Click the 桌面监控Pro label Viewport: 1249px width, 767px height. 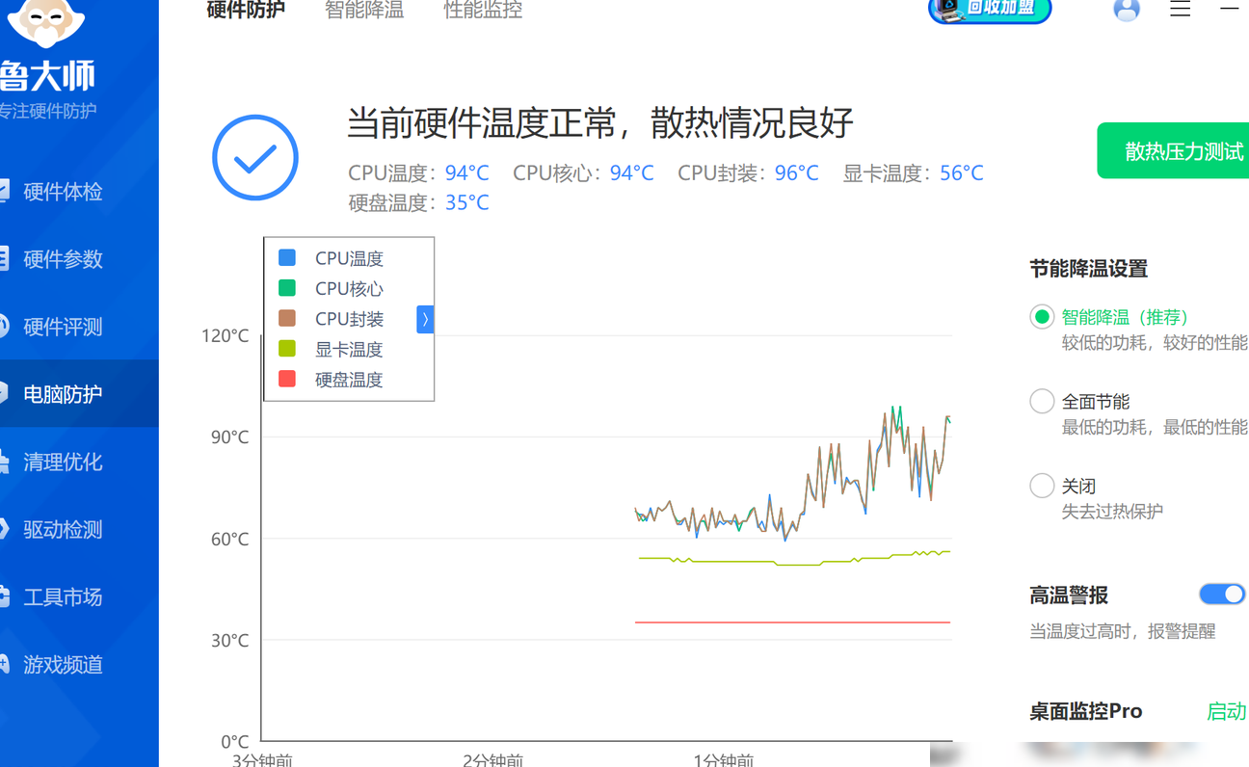[1086, 712]
